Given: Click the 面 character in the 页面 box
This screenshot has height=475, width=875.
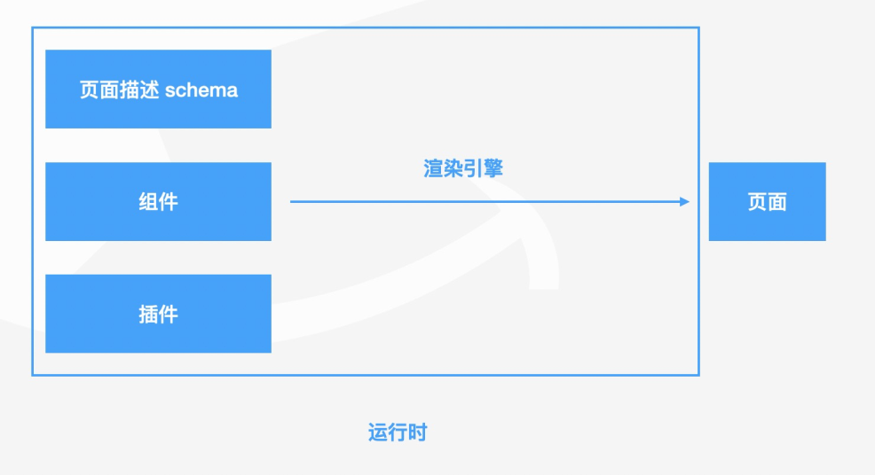Looking at the screenshot, I should pos(777,201).
